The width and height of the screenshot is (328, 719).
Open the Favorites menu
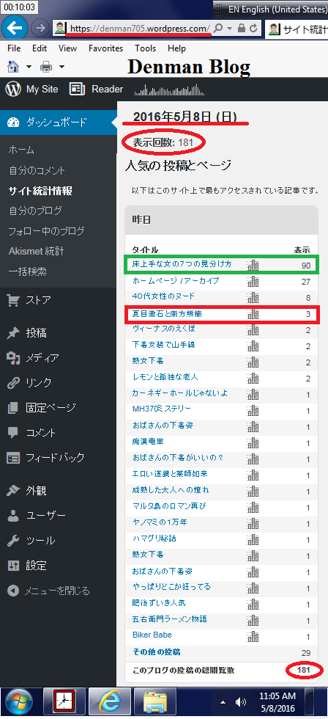pyautogui.click(x=105, y=48)
